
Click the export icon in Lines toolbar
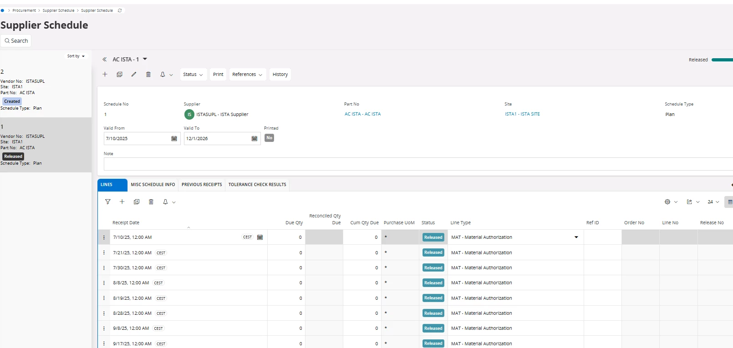pos(689,202)
